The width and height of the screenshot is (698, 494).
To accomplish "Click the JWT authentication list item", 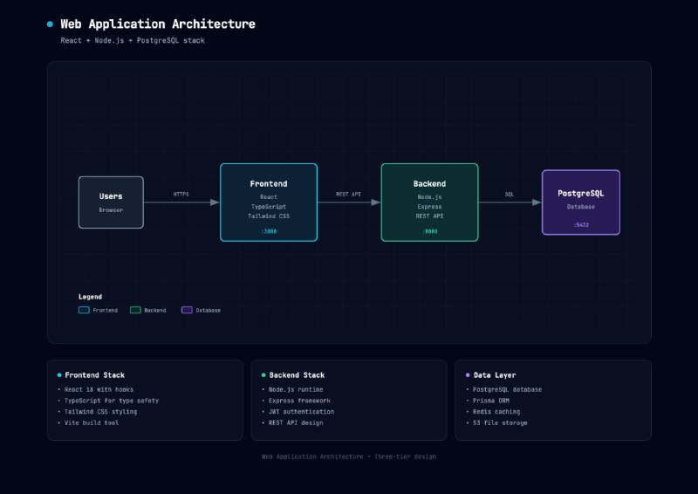I will [301, 411].
